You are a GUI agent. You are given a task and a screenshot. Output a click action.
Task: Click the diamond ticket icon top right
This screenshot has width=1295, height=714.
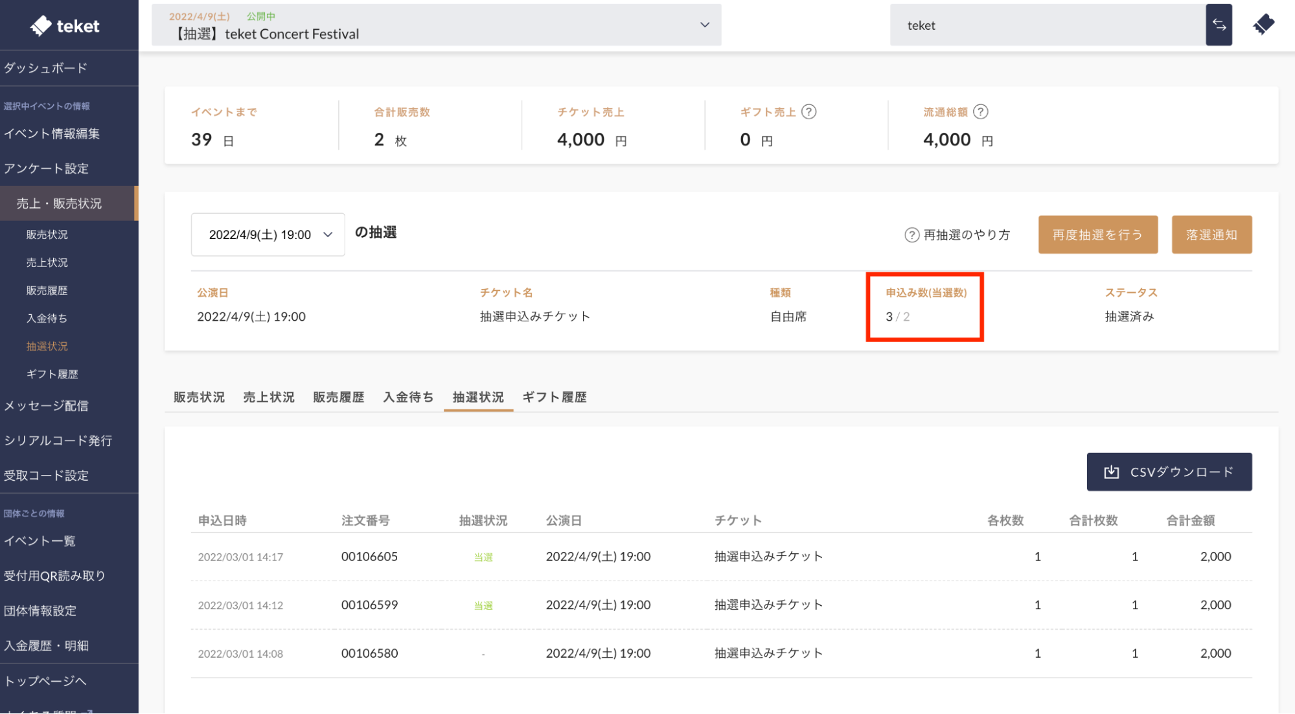[x=1263, y=25]
